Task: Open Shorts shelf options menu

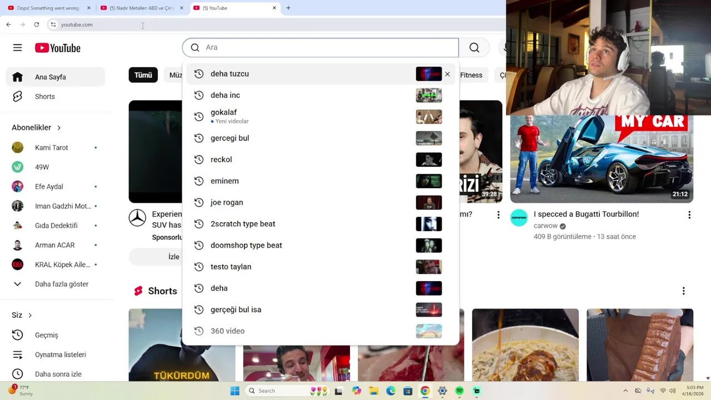Action: pos(683,291)
